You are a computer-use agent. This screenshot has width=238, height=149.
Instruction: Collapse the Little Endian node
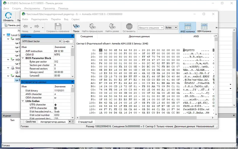point(23,101)
